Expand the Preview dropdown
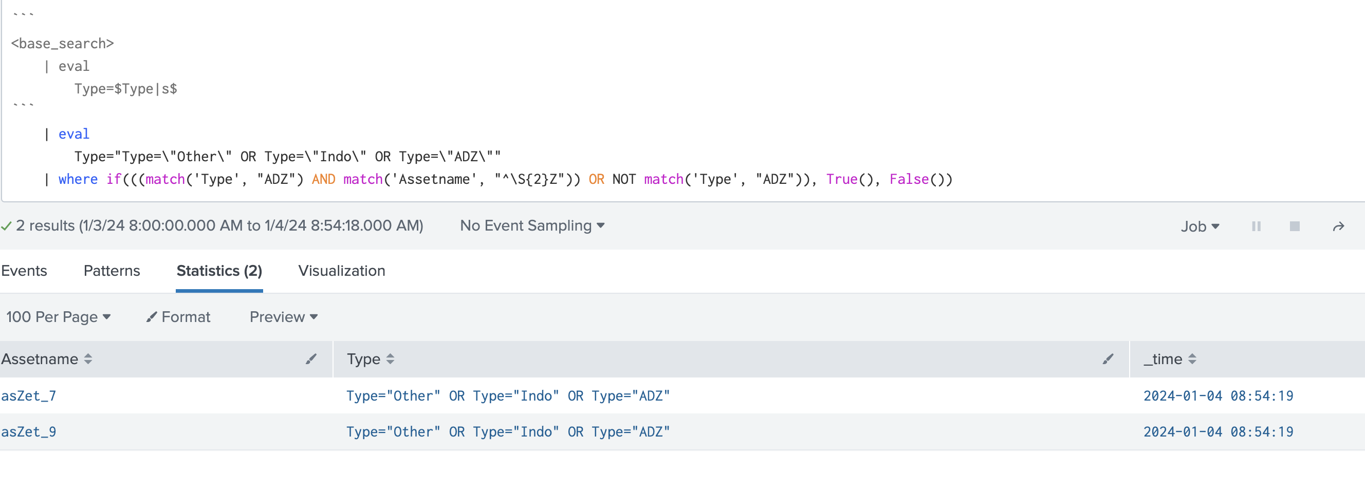 tap(284, 317)
